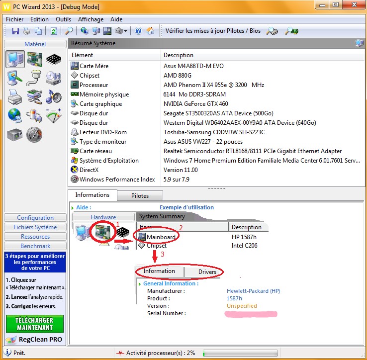Viewport: 367px width, 360px height.
Task: Select the Multimedia speaker icon in Matériel panel
Action: (54, 96)
